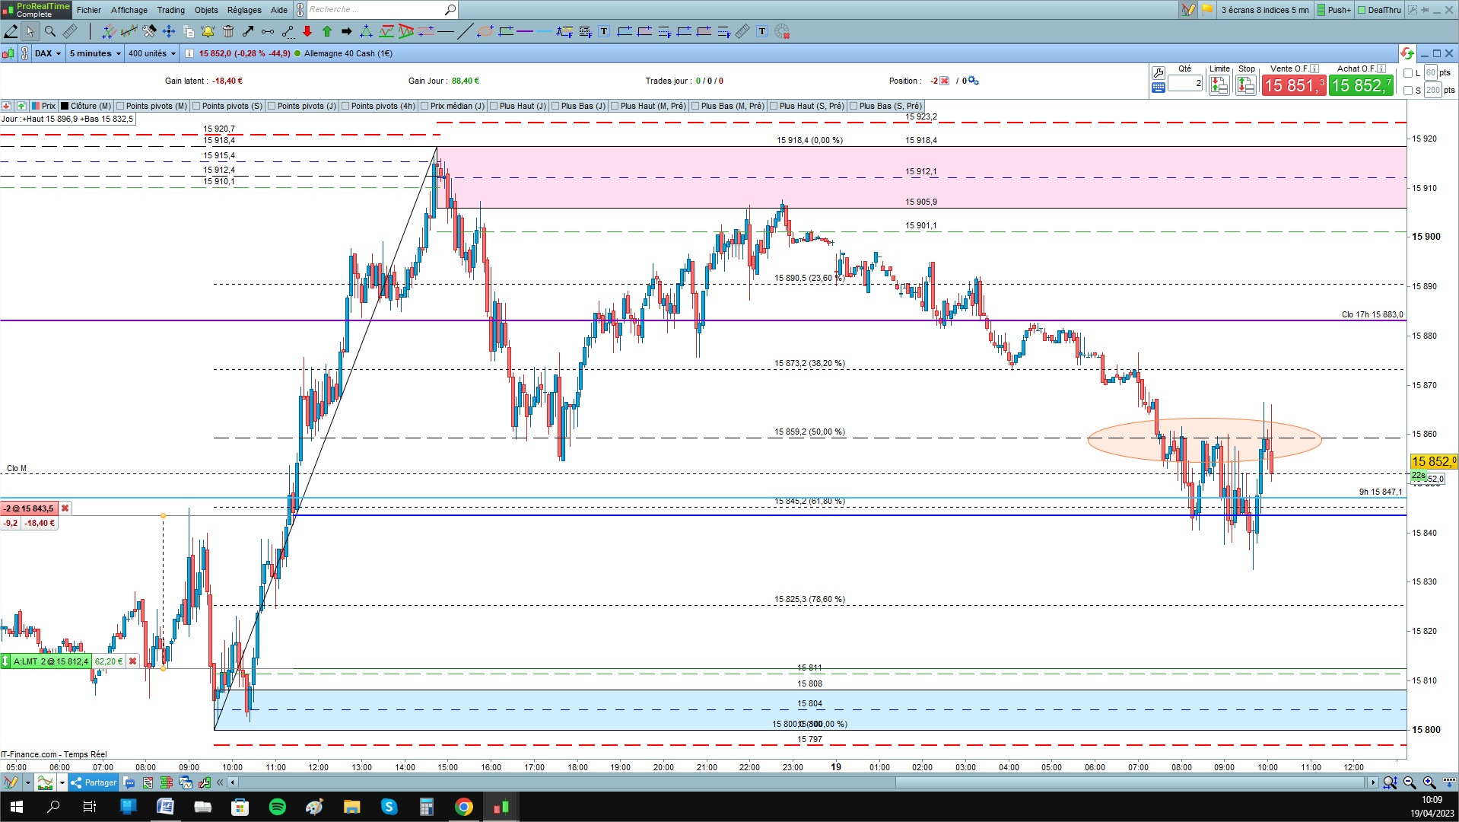
Task: Open the 3 écrans 8 indices layout
Action: click(1265, 10)
